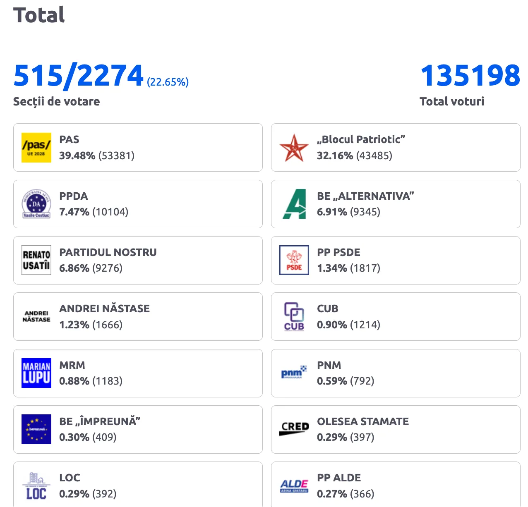Click the 1.34% (1817) result
The width and height of the screenshot is (528, 507).
click(348, 268)
